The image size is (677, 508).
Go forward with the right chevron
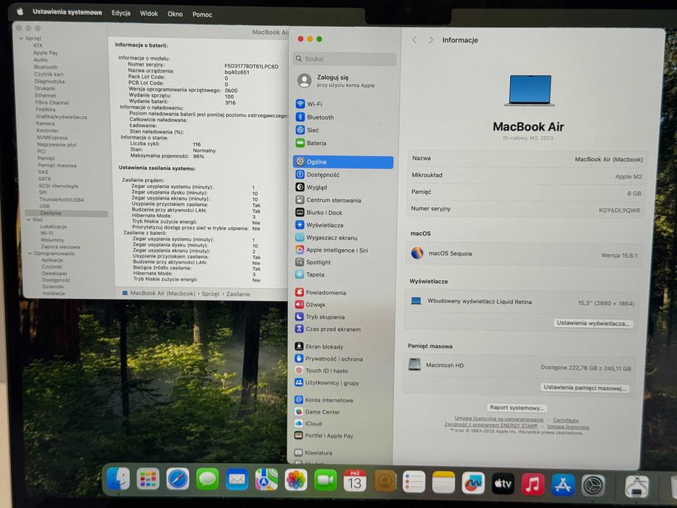click(x=430, y=40)
